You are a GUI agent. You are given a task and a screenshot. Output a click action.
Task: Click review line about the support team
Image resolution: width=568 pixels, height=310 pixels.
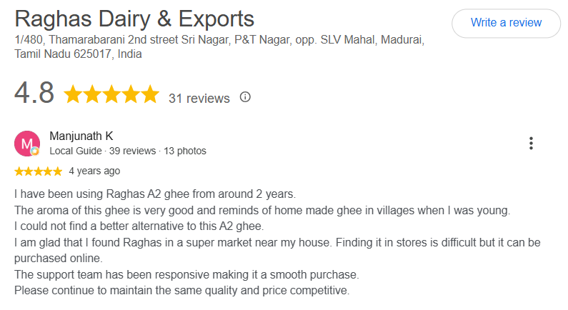[x=186, y=275]
